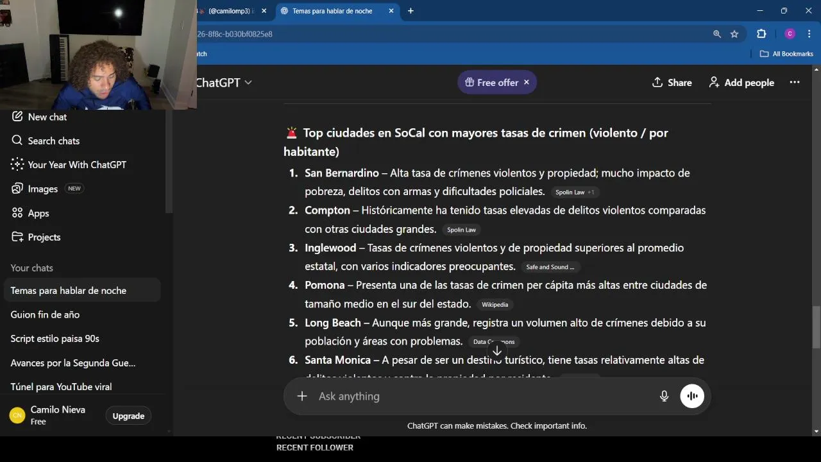Open the browser extensions puzzle icon
821x462 pixels.
[761, 34]
